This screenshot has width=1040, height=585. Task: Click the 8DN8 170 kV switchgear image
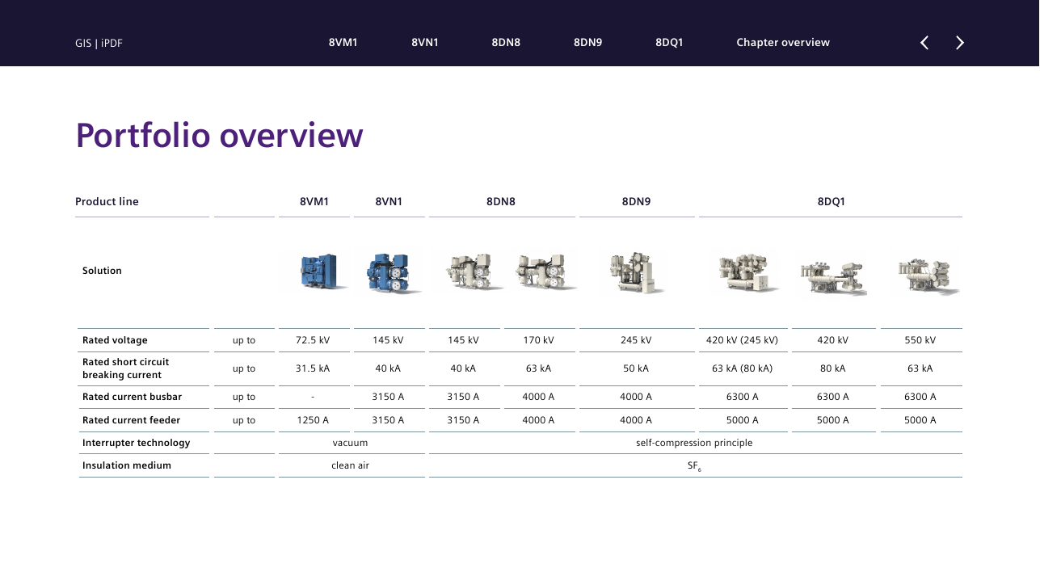point(546,272)
